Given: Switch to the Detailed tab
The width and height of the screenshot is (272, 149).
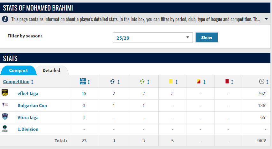Looking at the screenshot, I should click(x=51, y=70).
